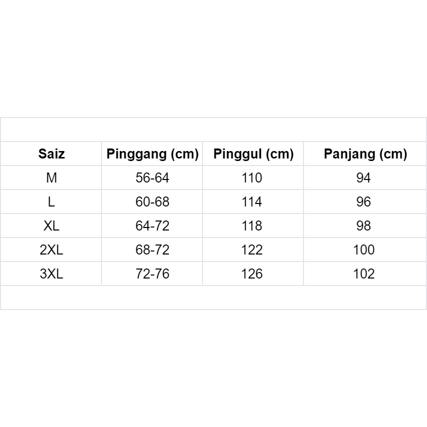
Task: Click the 3XL size row label
Action: point(51,274)
